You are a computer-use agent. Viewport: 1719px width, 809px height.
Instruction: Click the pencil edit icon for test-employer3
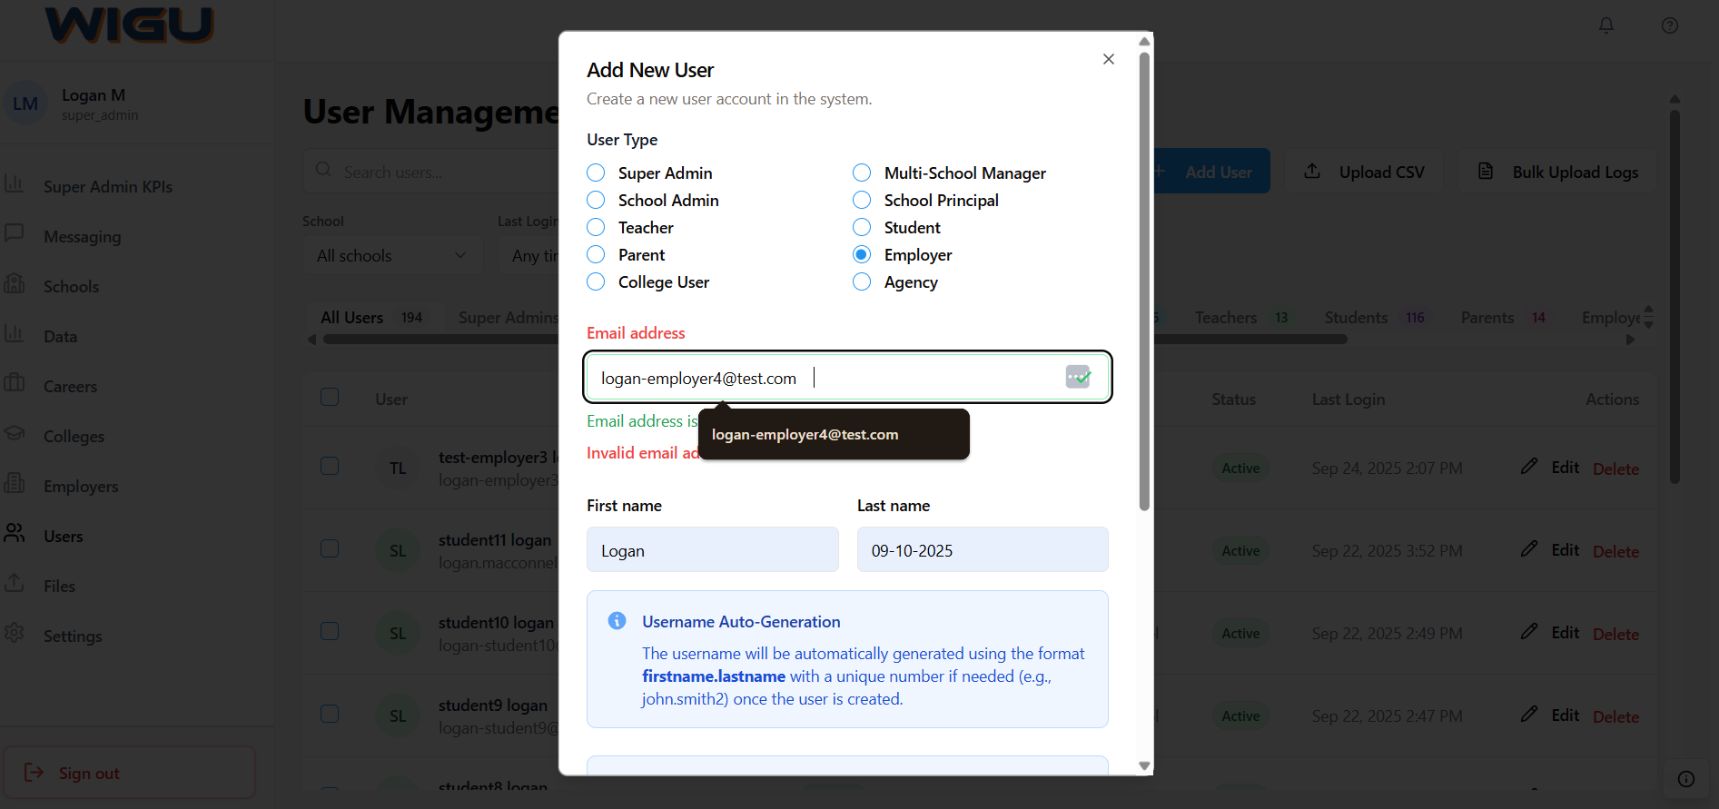coord(1529,467)
